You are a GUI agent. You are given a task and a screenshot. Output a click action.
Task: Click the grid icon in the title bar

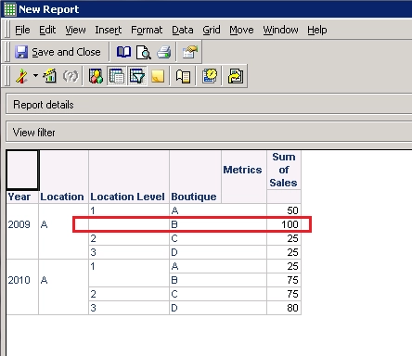[x=9, y=9]
